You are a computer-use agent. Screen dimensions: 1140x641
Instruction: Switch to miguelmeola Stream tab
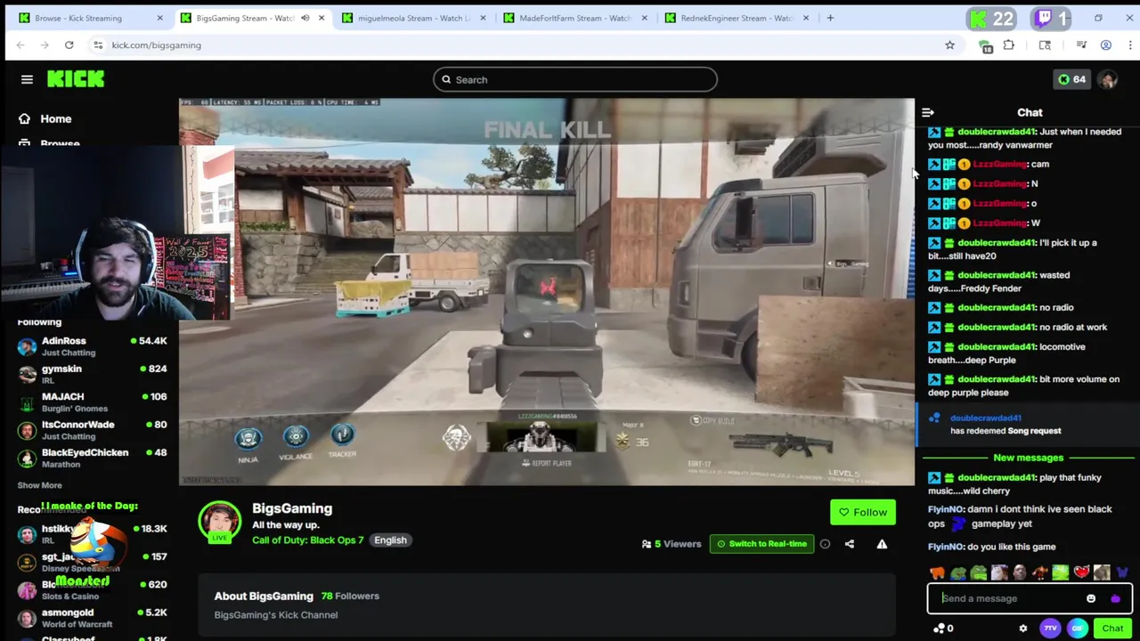pyautogui.click(x=414, y=18)
